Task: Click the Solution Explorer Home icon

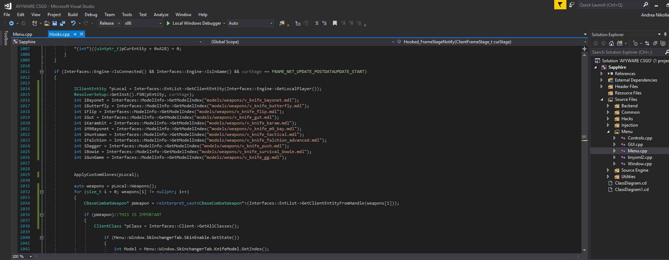Action: coord(611,43)
